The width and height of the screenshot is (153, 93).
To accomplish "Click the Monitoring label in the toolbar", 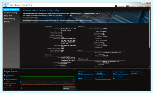I will coord(132,6).
